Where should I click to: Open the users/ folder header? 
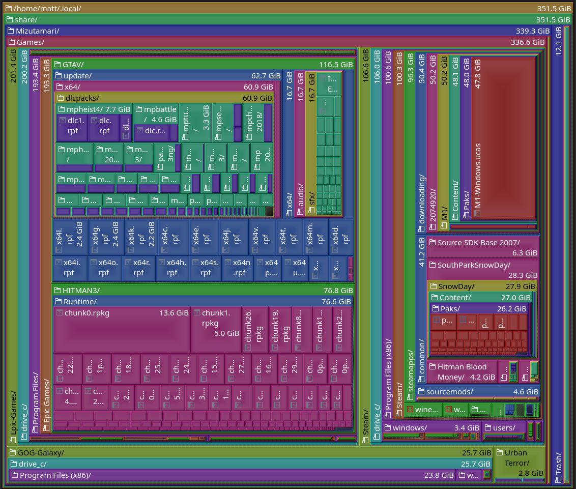click(504, 428)
